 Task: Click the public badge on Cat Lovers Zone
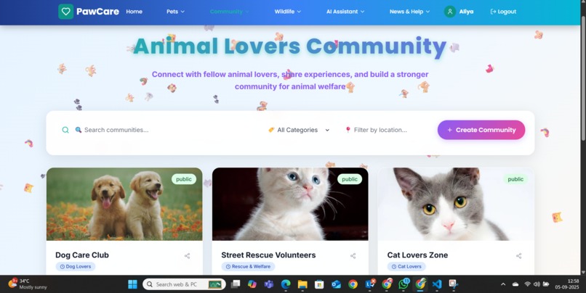pyautogui.click(x=515, y=179)
